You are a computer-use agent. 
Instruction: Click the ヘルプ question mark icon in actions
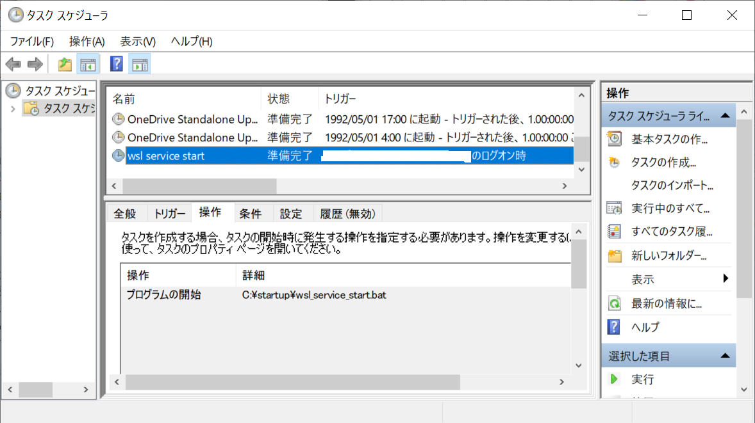[x=614, y=327]
